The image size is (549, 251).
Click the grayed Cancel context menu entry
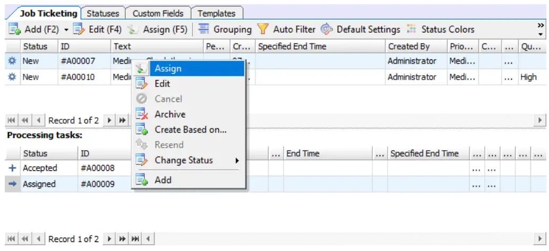(x=188, y=99)
